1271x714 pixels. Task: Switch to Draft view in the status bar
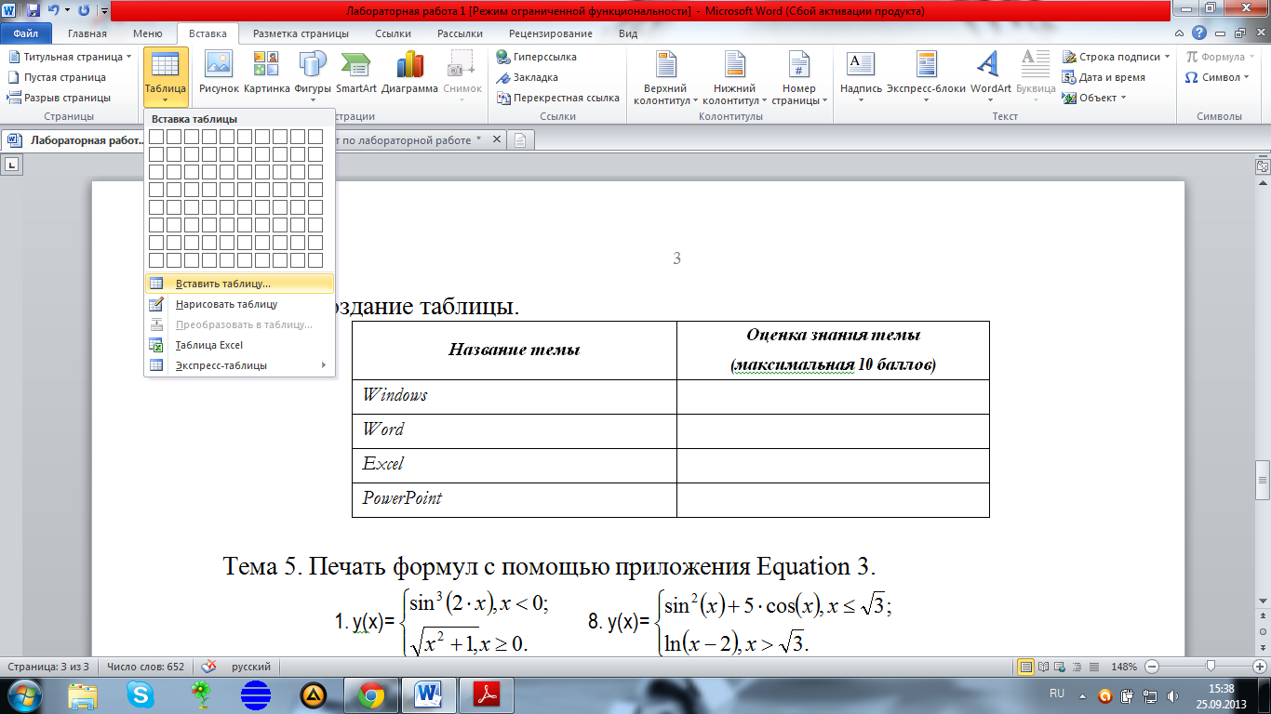(1094, 667)
